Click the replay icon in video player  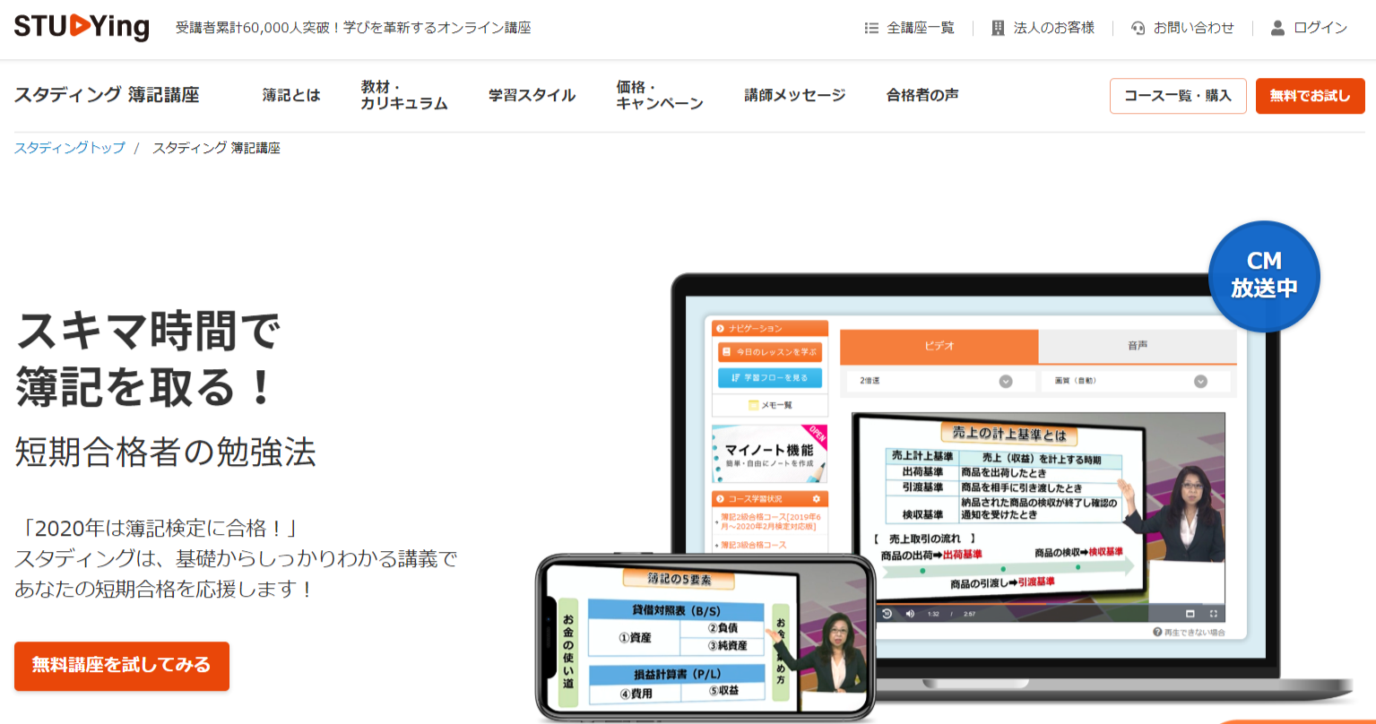(887, 614)
